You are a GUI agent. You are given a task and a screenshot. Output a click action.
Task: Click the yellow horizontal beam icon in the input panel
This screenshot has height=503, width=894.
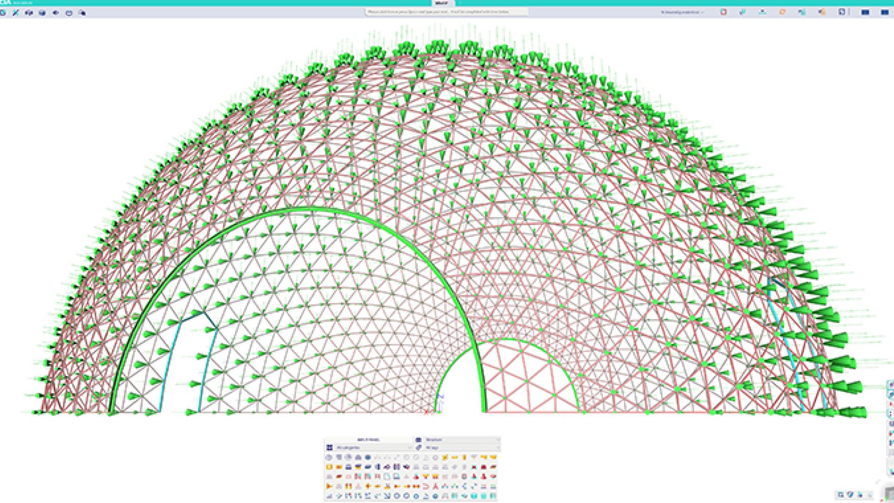[454, 457]
